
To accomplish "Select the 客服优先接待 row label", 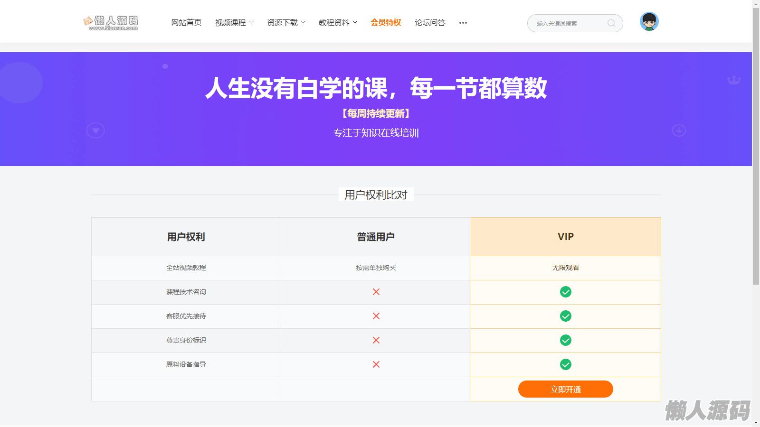I will pyautogui.click(x=186, y=316).
